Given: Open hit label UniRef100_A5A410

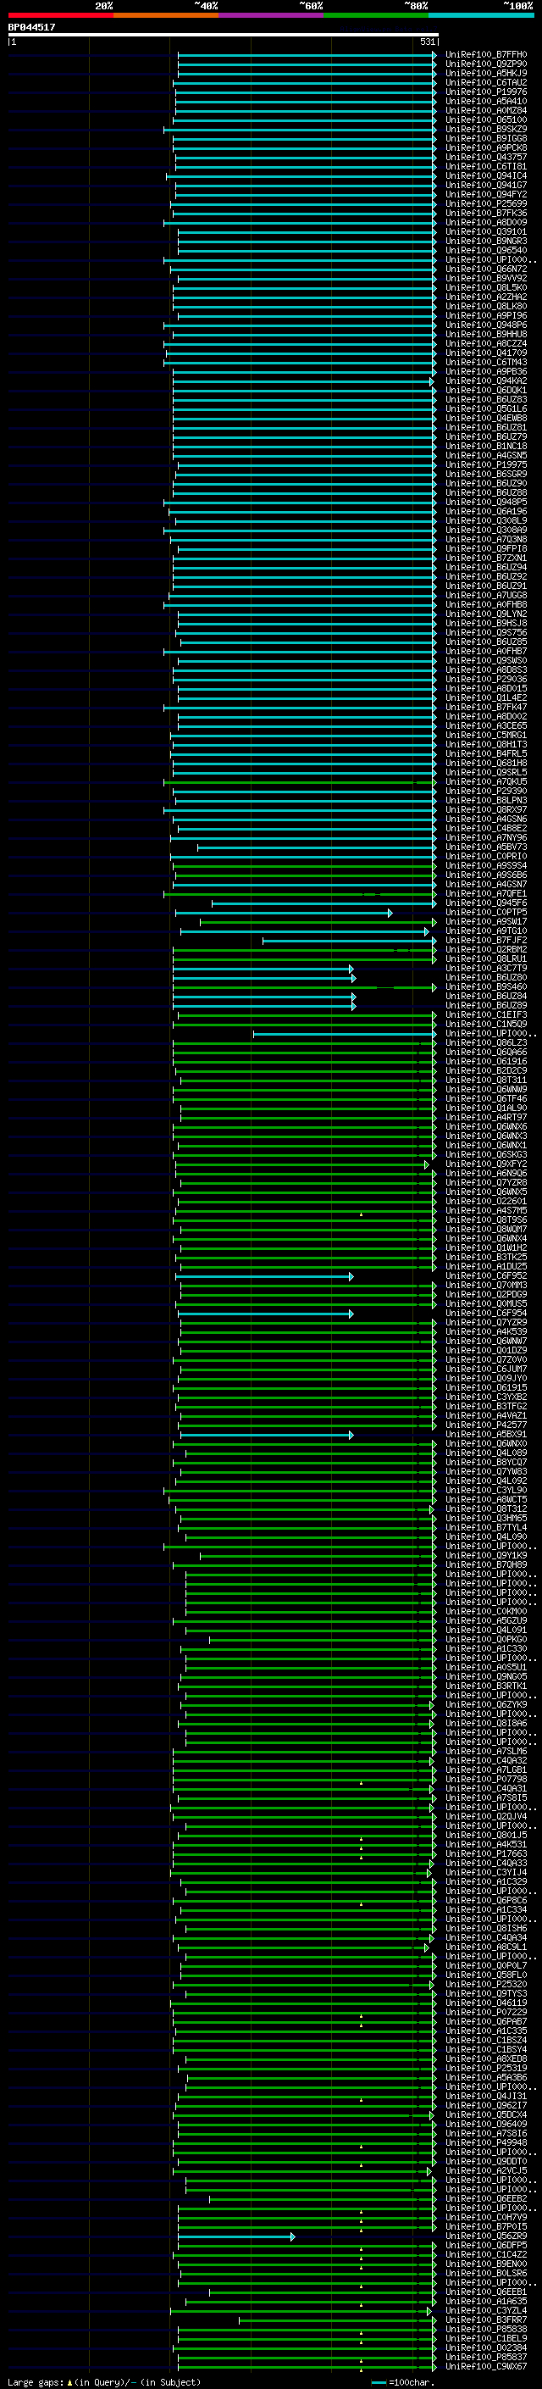Looking at the screenshot, I should [486, 101].
